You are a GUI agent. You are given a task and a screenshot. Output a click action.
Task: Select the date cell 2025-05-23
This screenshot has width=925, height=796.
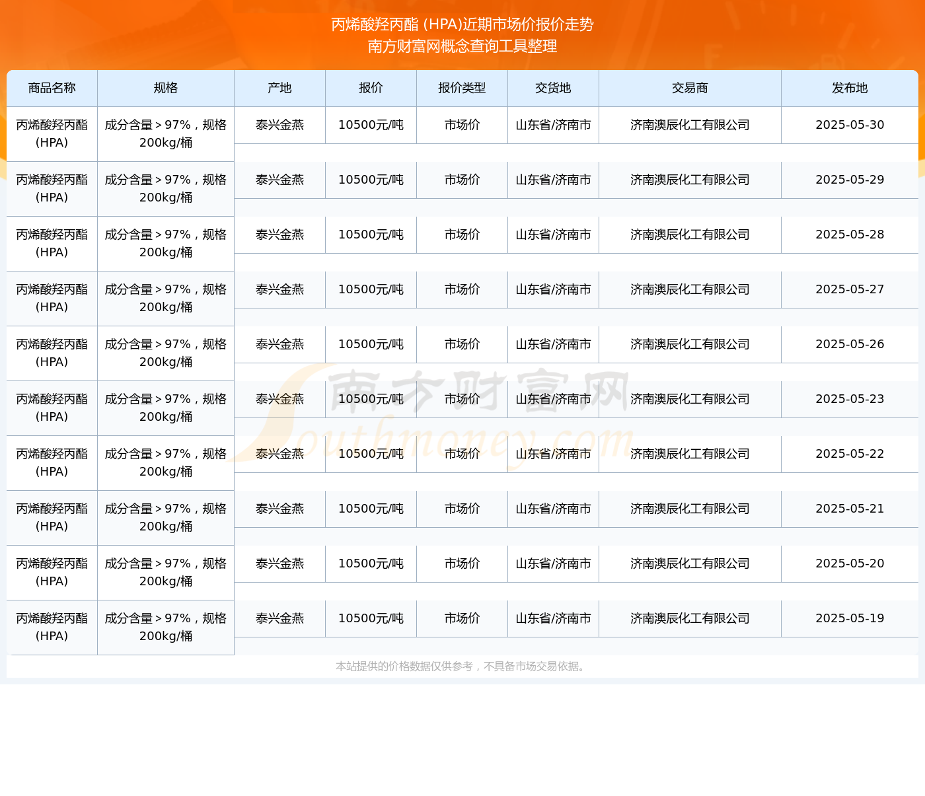850,399
